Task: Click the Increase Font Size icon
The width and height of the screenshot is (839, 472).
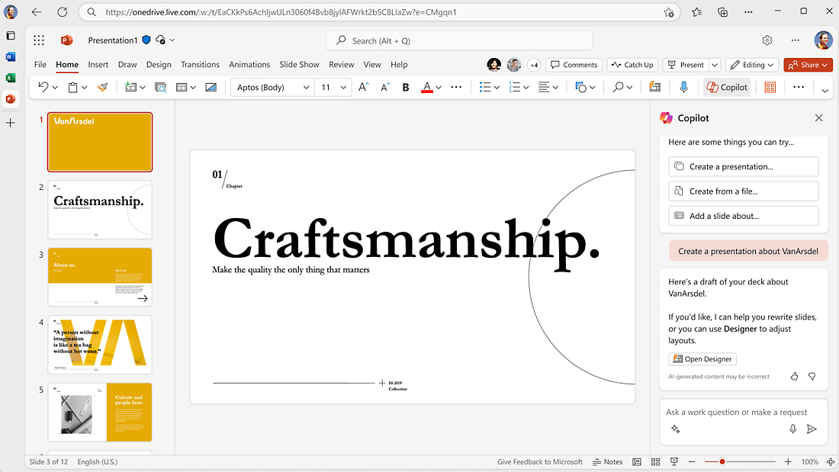Action: click(x=364, y=87)
